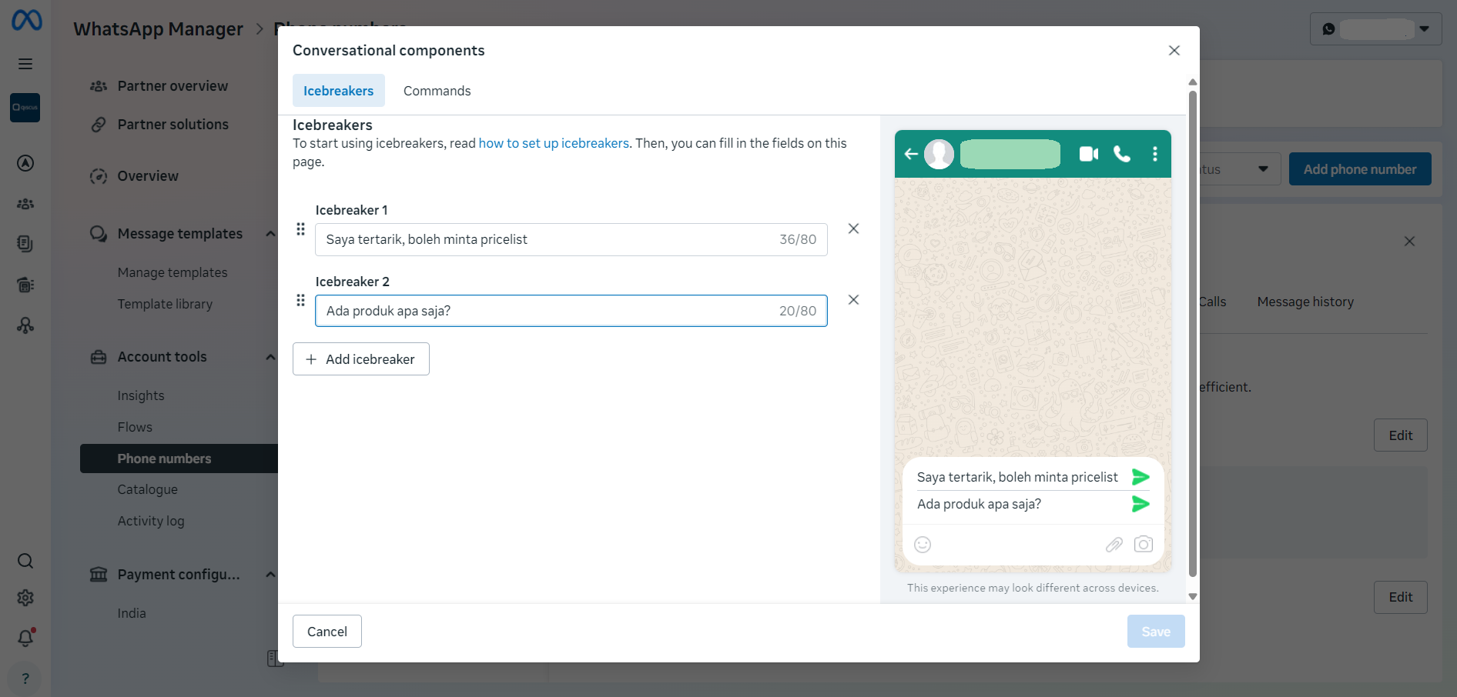
Task: Click the phone call icon in preview
Action: pos(1122,154)
